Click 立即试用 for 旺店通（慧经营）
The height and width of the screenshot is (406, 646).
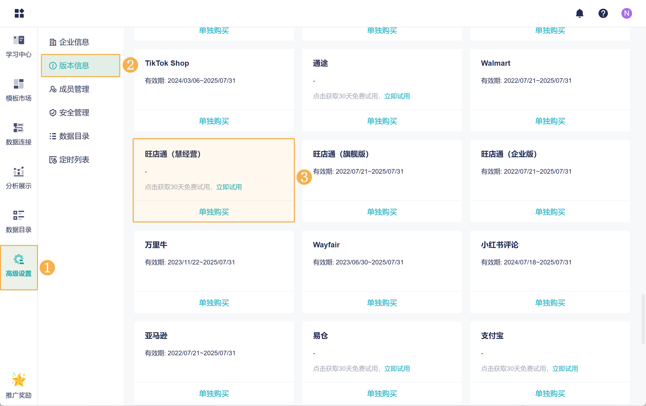pyautogui.click(x=229, y=187)
